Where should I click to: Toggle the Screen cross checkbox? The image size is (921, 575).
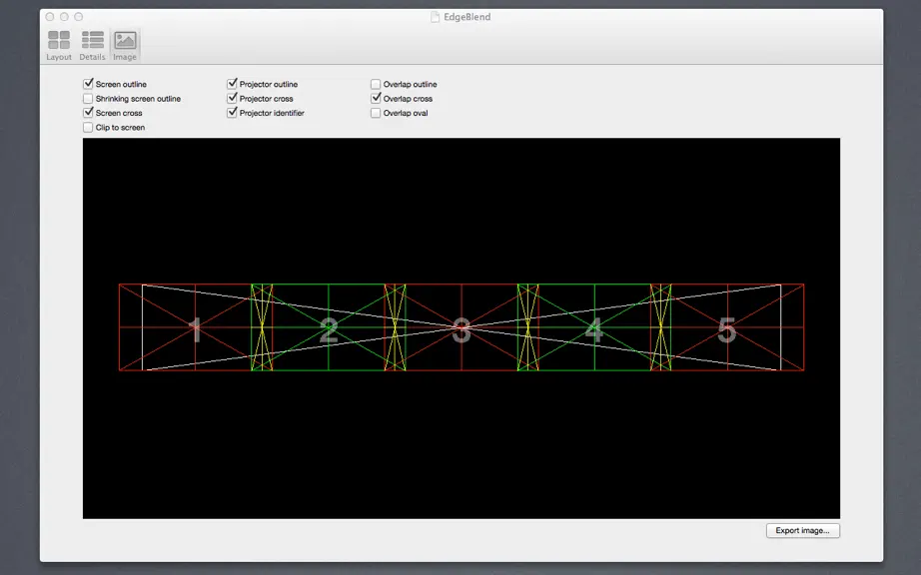[x=88, y=113]
